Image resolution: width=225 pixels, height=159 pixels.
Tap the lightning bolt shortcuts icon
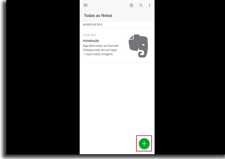tap(131, 5)
